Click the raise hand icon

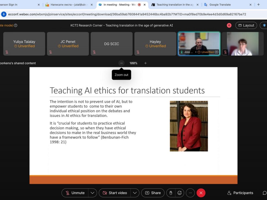171,193
